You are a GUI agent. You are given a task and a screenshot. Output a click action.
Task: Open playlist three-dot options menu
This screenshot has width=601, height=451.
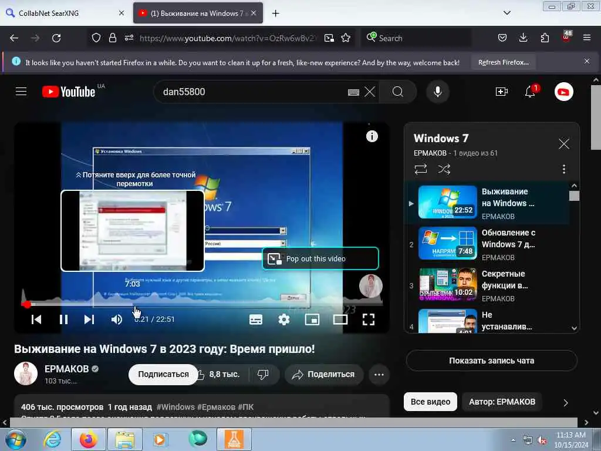pos(563,169)
